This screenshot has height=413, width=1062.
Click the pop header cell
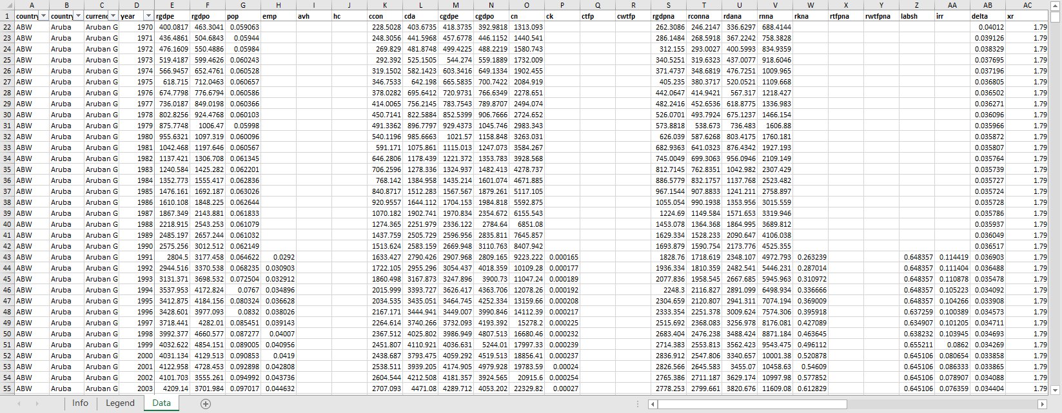243,16
